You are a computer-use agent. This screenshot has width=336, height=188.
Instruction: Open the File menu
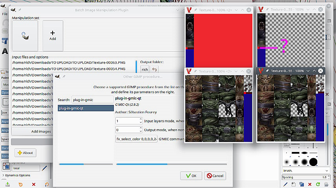[x=5, y=14]
